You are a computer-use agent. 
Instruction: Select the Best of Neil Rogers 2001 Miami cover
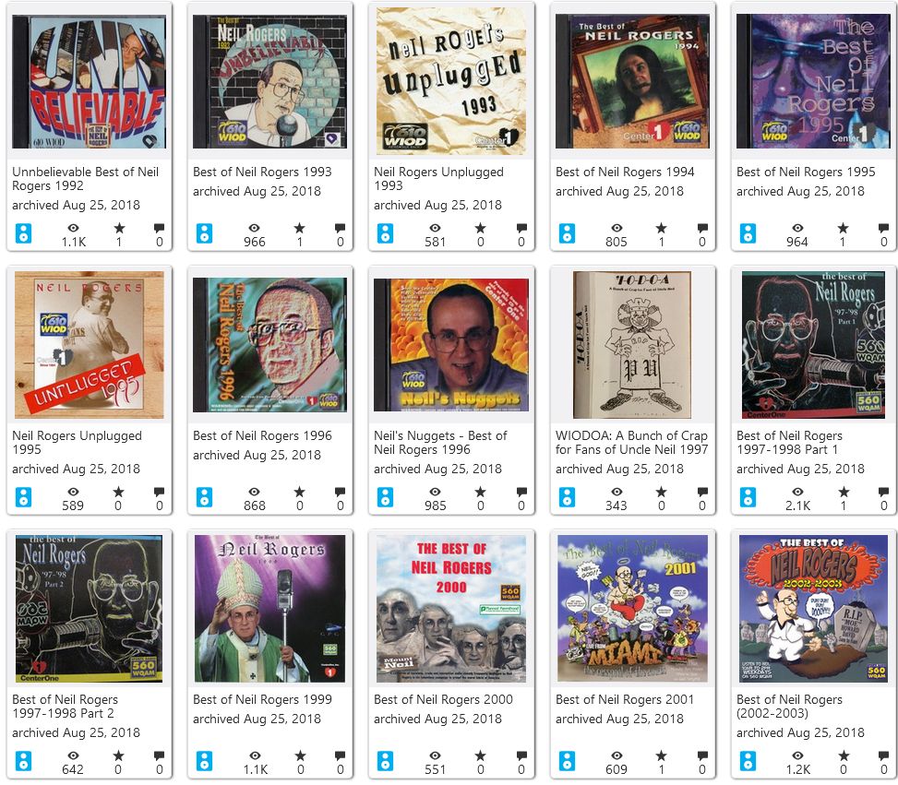point(633,608)
